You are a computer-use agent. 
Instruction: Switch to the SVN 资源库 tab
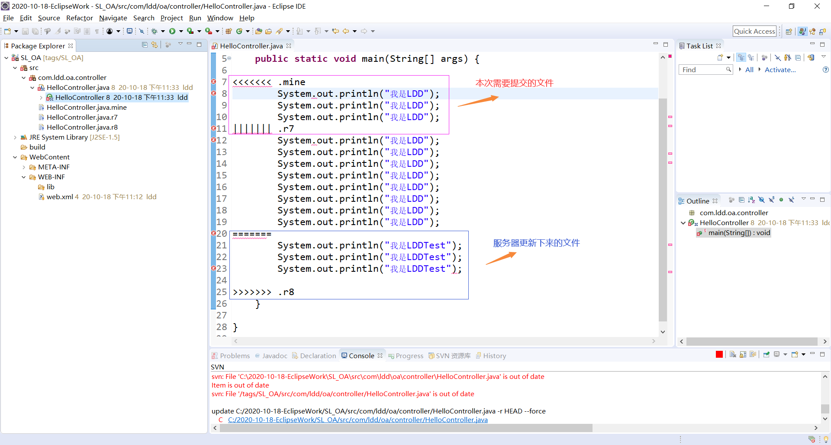pyautogui.click(x=453, y=356)
